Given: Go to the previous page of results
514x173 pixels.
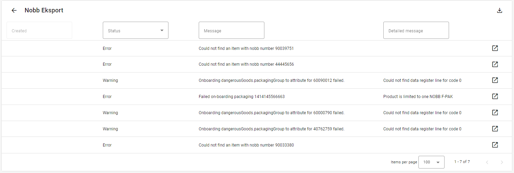Looking at the screenshot, I should (487, 162).
